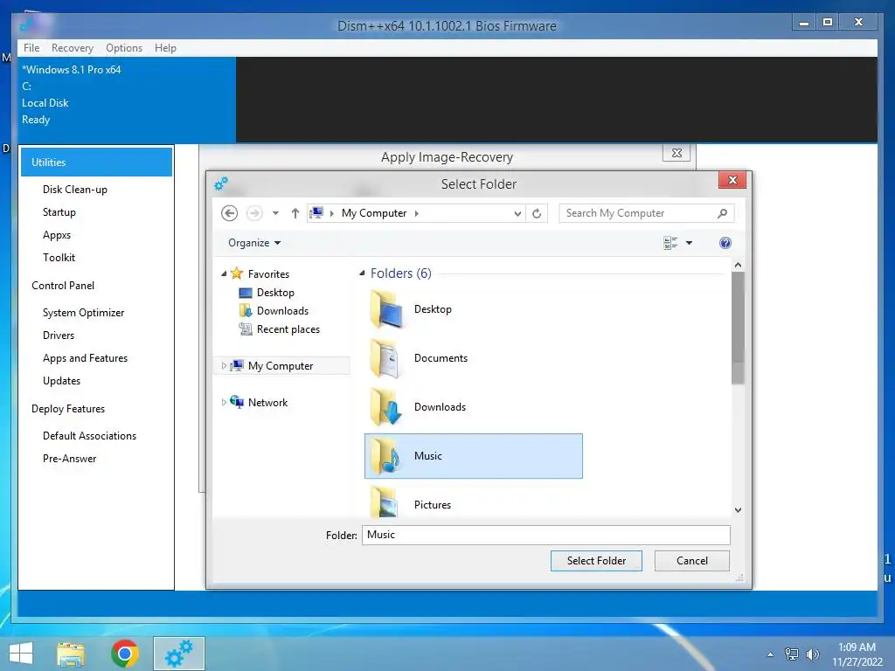Screen dimensions: 895x671
Task: Launch Chrome from the taskbar
Action: (x=125, y=654)
